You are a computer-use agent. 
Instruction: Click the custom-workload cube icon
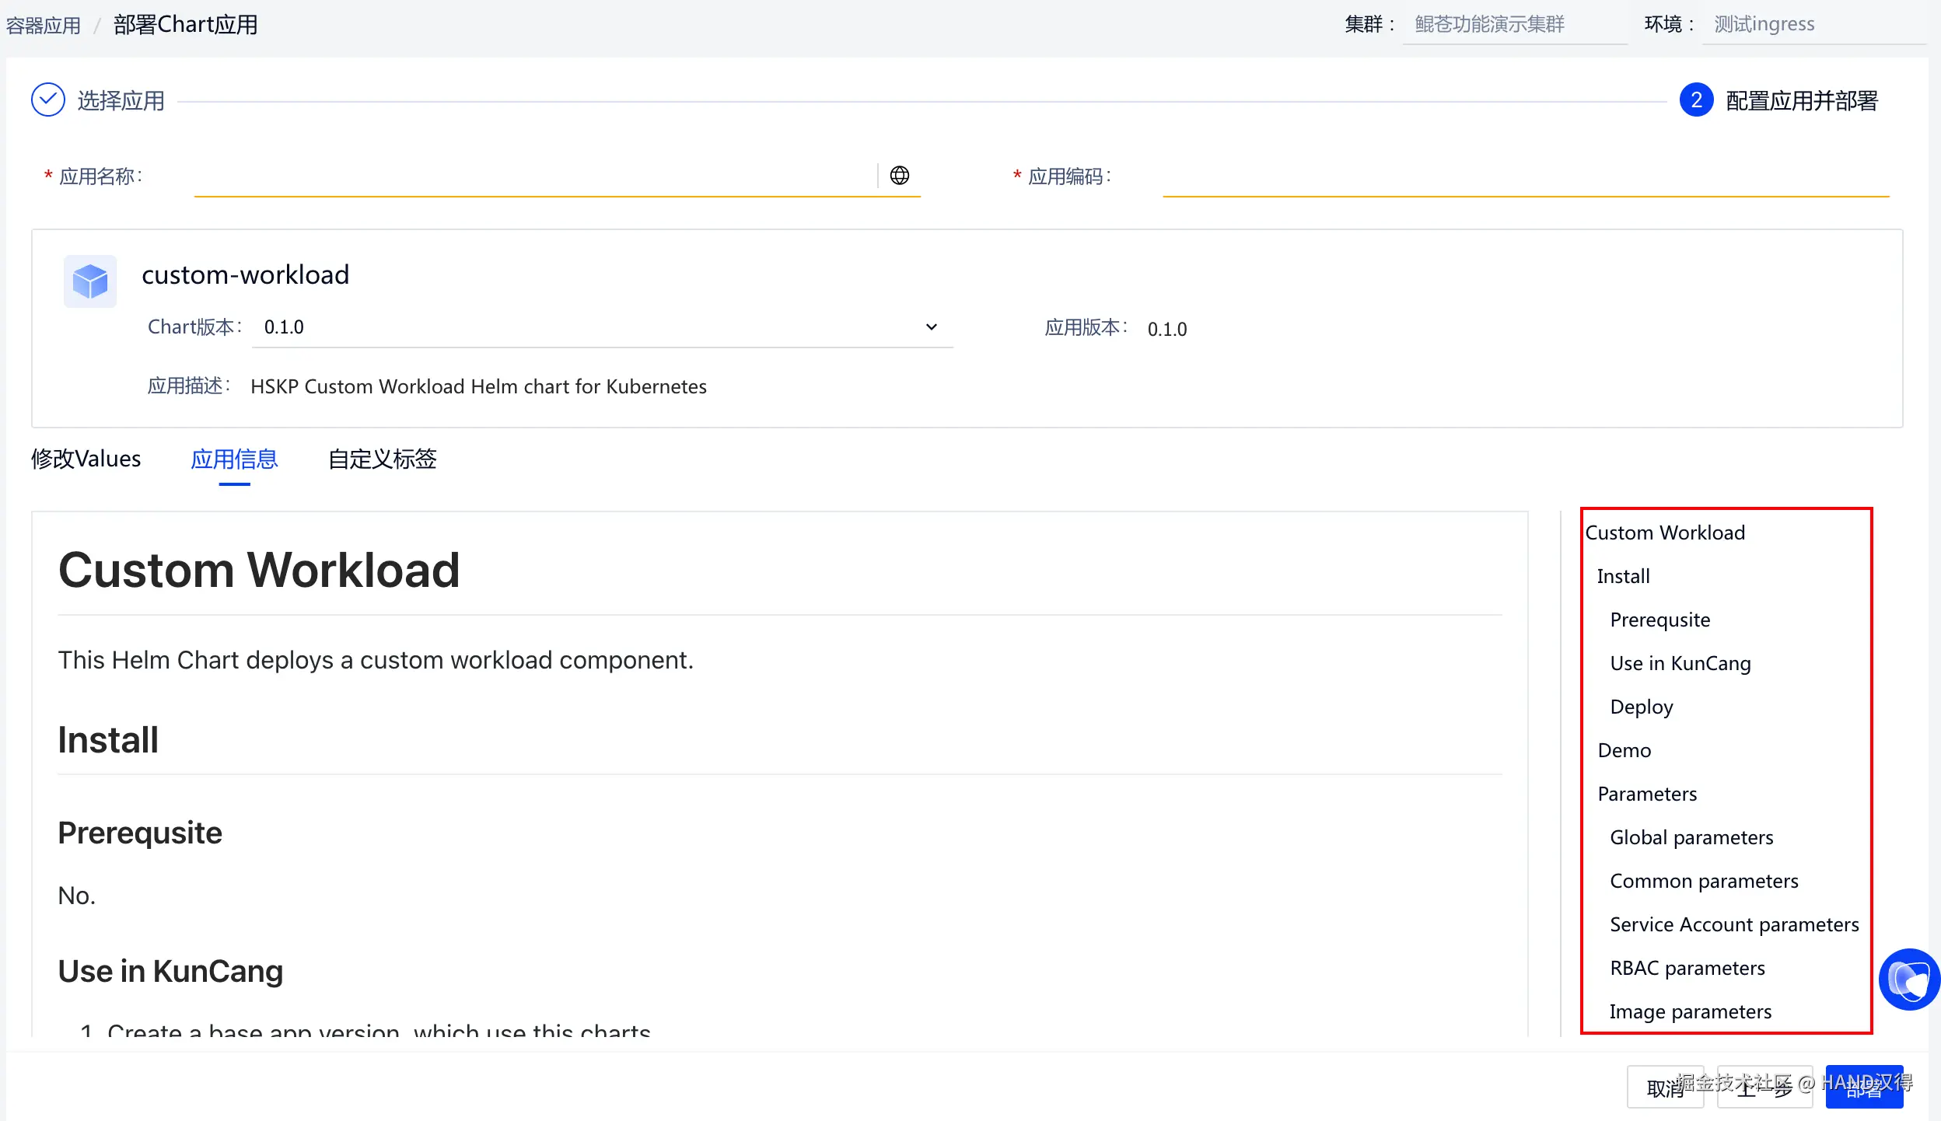[x=90, y=281]
